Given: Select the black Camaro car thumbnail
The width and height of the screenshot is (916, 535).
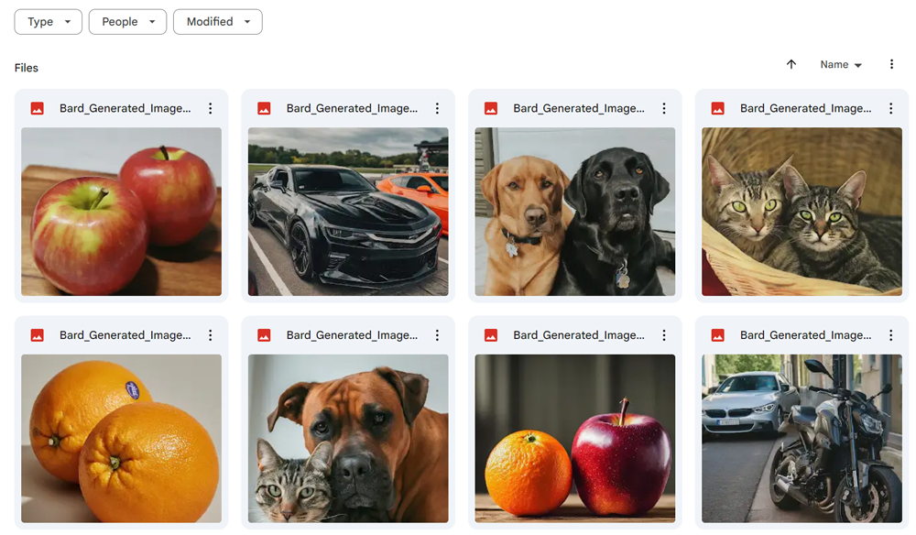Looking at the screenshot, I should click(348, 212).
